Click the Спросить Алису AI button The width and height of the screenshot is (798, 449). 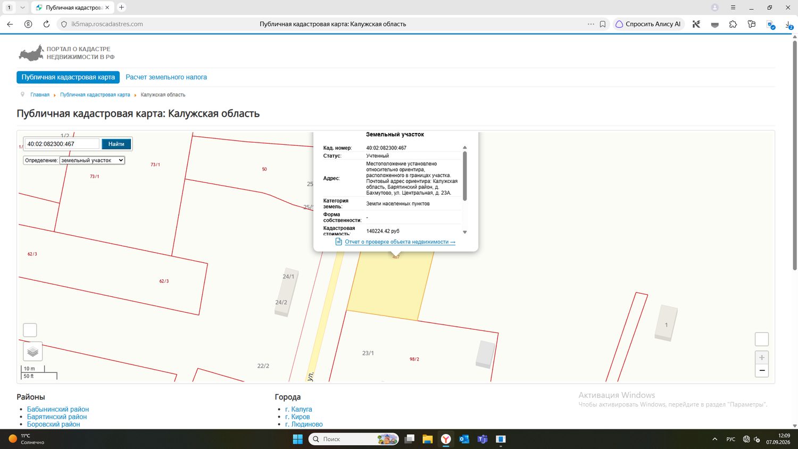648,24
